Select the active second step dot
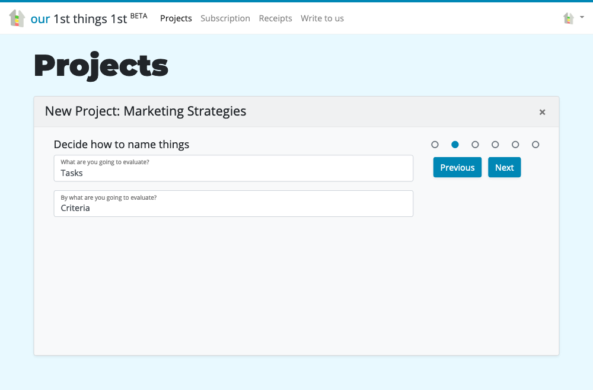This screenshot has height=390, width=593. (455, 145)
